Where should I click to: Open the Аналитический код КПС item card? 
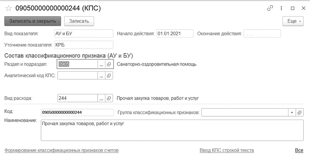click(x=109, y=75)
